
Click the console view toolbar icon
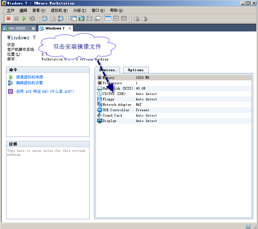pyautogui.click(x=124, y=18)
